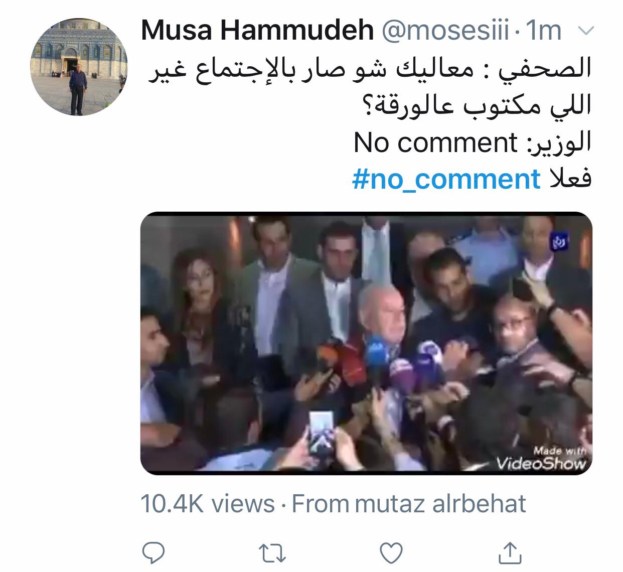Viewport: 623px width, 572px height.
Task: Open profile via @mosesiii handle
Action: (x=447, y=31)
